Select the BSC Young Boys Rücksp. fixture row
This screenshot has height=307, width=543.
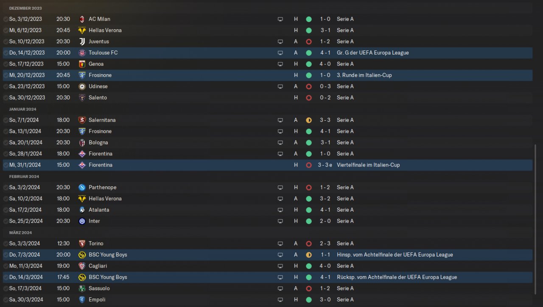coord(267,277)
